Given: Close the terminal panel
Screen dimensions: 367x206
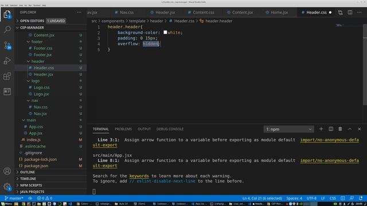Looking at the screenshot, I should pyautogui.click(x=360, y=129).
